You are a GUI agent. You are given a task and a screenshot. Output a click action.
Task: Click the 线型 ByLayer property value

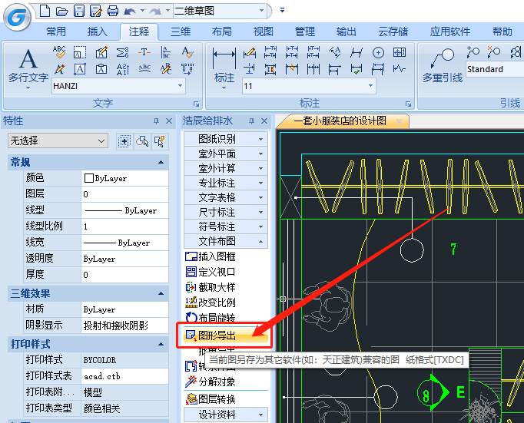pos(124,210)
